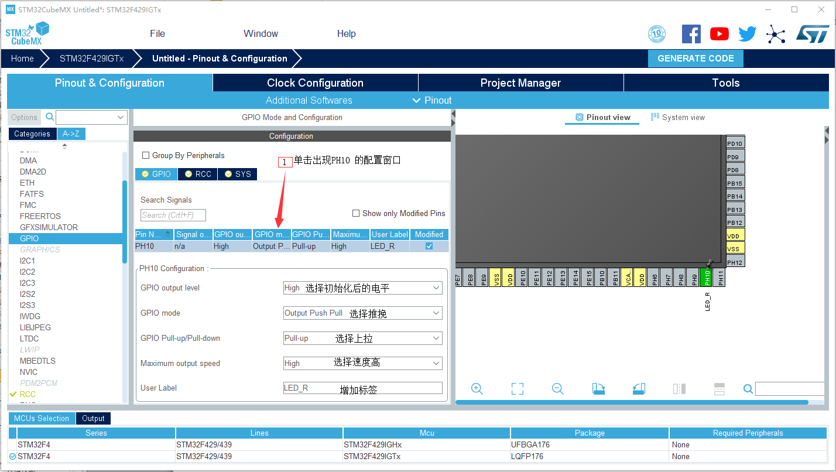Screen dimensions: 836x472
Task: Open the Facebook icon link
Action: [691, 34]
